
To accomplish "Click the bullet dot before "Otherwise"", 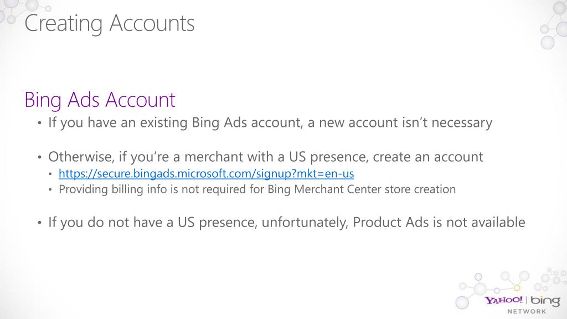I will pyautogui.click(x=40, y=157).
